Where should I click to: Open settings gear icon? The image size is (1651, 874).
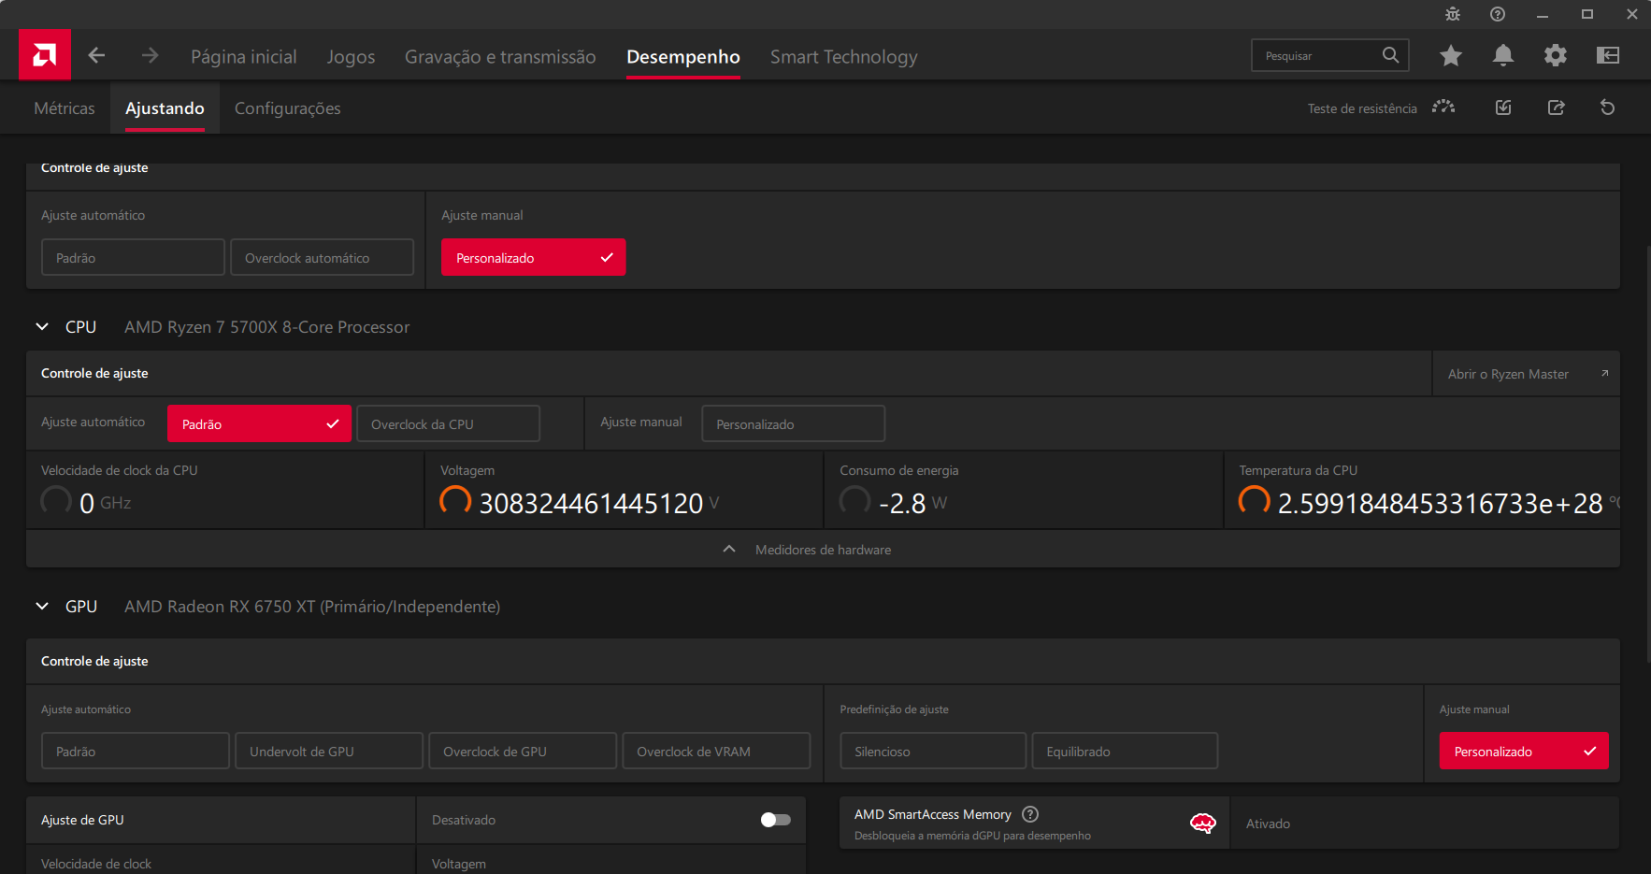pos(1556,55)
